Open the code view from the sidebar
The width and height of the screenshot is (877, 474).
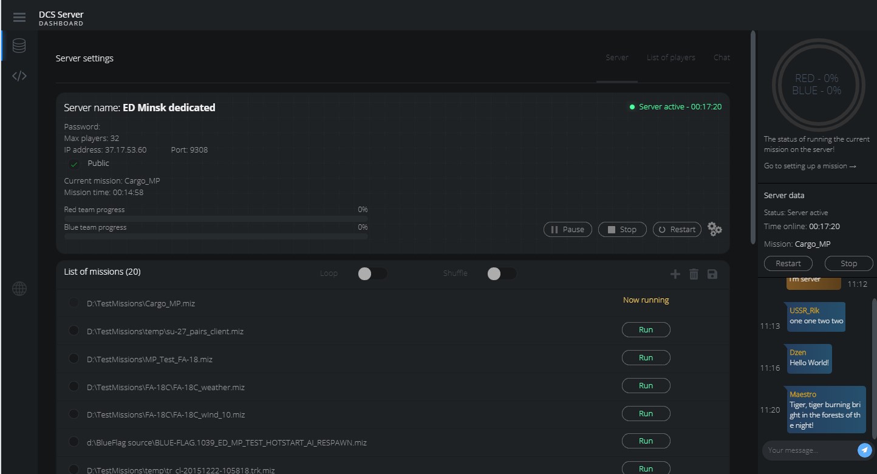tap(19, 76)
